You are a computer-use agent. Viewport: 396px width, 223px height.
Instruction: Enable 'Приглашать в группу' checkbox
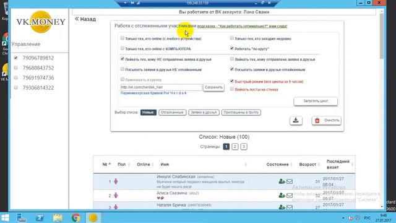point(123,79)
